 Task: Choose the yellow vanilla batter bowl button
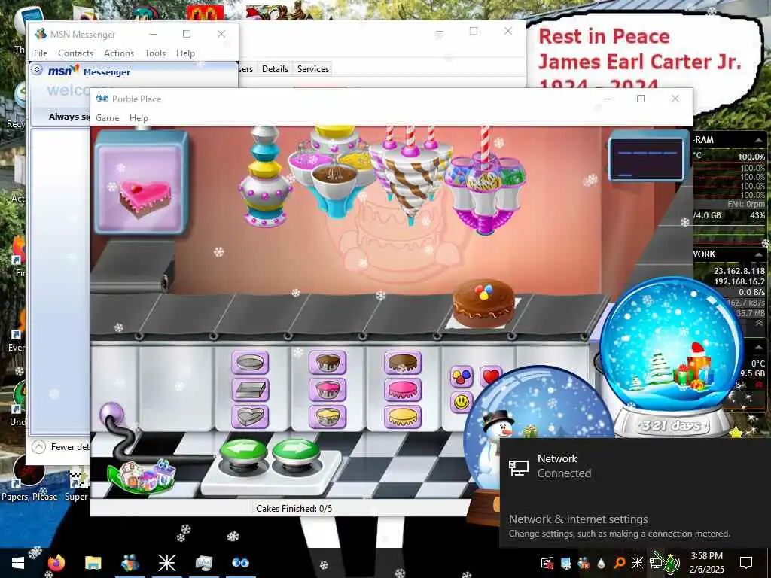tap(328, 417)
